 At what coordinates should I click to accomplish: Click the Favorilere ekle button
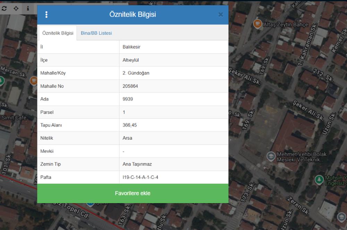pyautogui.click(x=133, y=193)
